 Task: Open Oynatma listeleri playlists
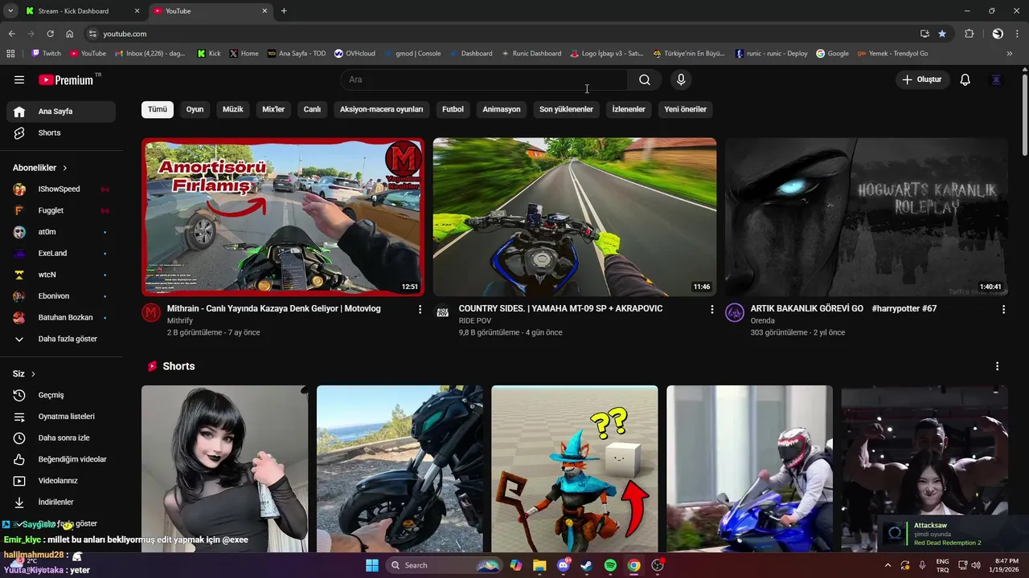(61, 417)
